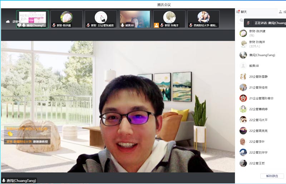Select 唐闯(ChuangTang) shared-screen thumbnail
The image size is (286, 184).
click(32, 19)
